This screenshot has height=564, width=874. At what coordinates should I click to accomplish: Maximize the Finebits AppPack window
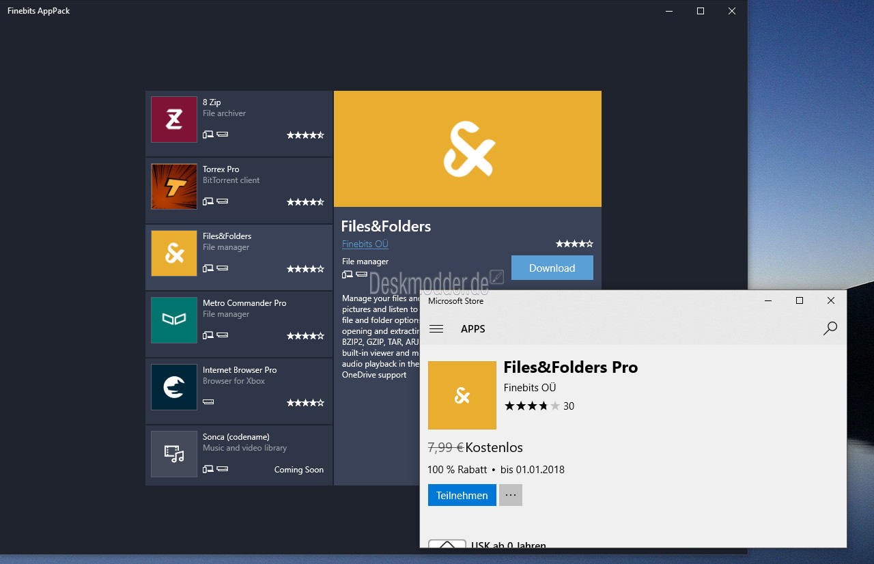tap(701, 11)
